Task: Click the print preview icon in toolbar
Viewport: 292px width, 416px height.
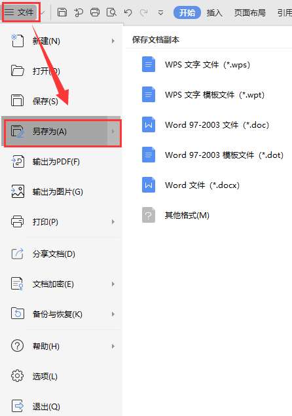Action: point(111,12)
